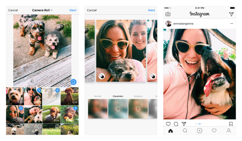
Task: Tick the circle on the sitting brown puppy video
Action: (x=75, y=90)
